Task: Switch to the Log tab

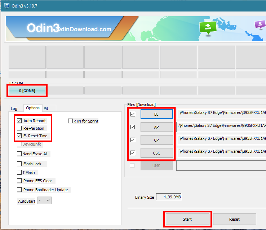Action: click(x=14, y=109)
